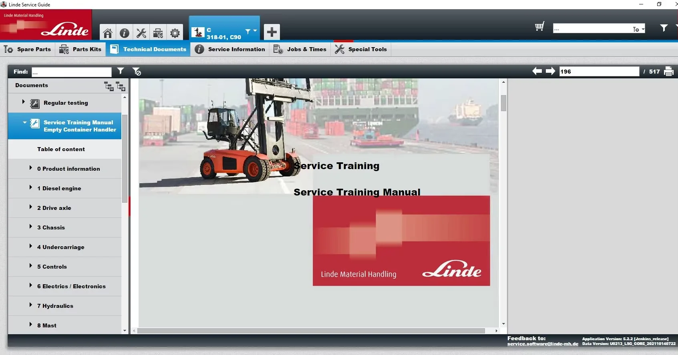Expand 8 Mast chapter
The width and height of the screenshot is (678, 355).
(30, 325)
